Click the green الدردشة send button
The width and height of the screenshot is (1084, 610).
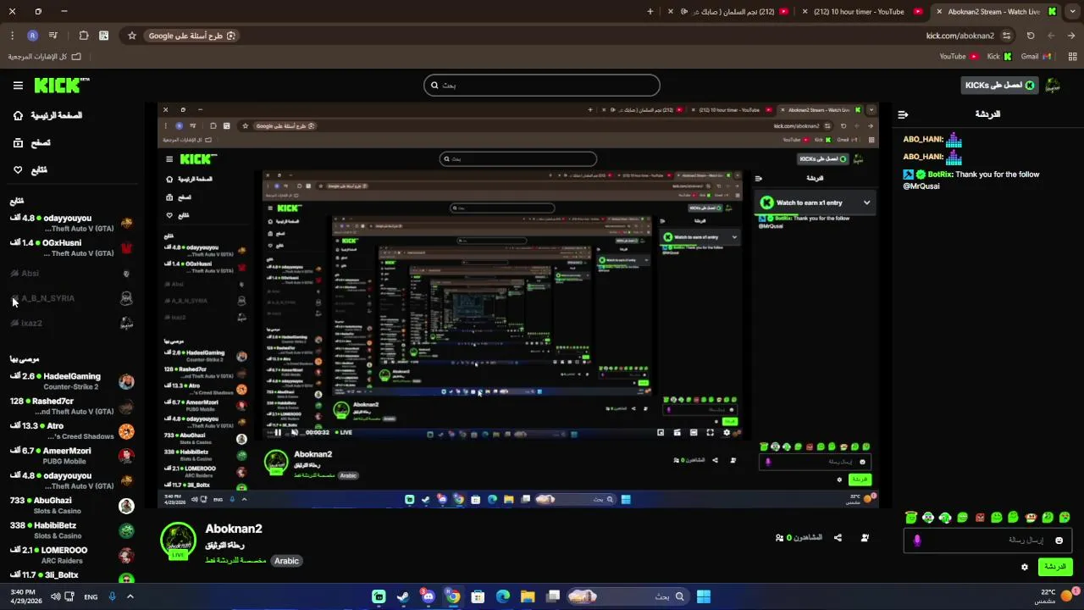1054,567
